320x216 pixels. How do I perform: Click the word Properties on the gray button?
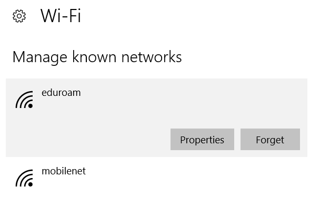tap(202, 140)
